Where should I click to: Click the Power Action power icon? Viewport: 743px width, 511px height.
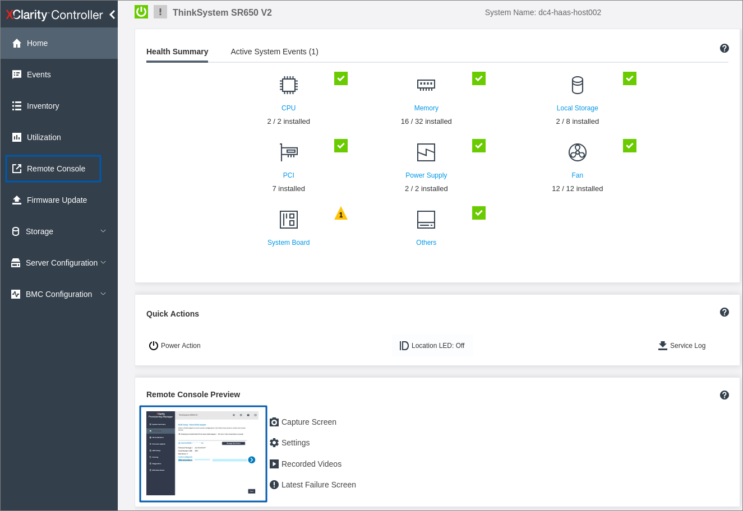[x=154, y=346]
